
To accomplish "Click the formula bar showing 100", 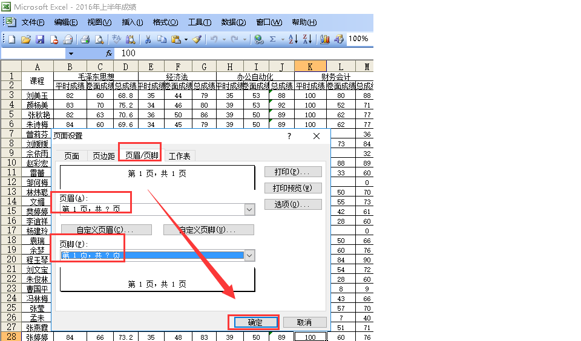I will tap(242, 54).
